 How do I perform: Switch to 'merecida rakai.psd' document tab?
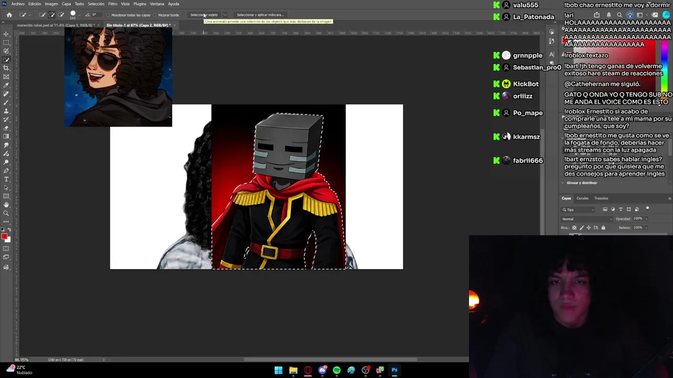click(56, 25)
